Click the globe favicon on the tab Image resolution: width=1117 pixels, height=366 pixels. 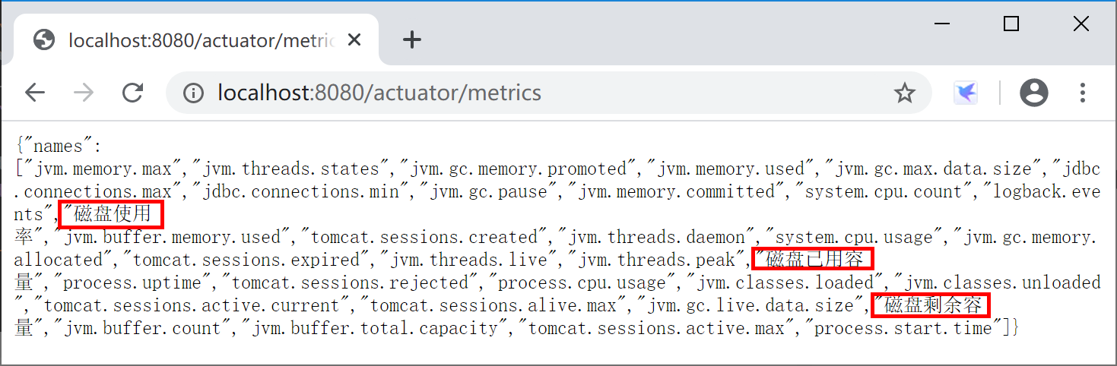pyautogui.click(x=45, y=40)
